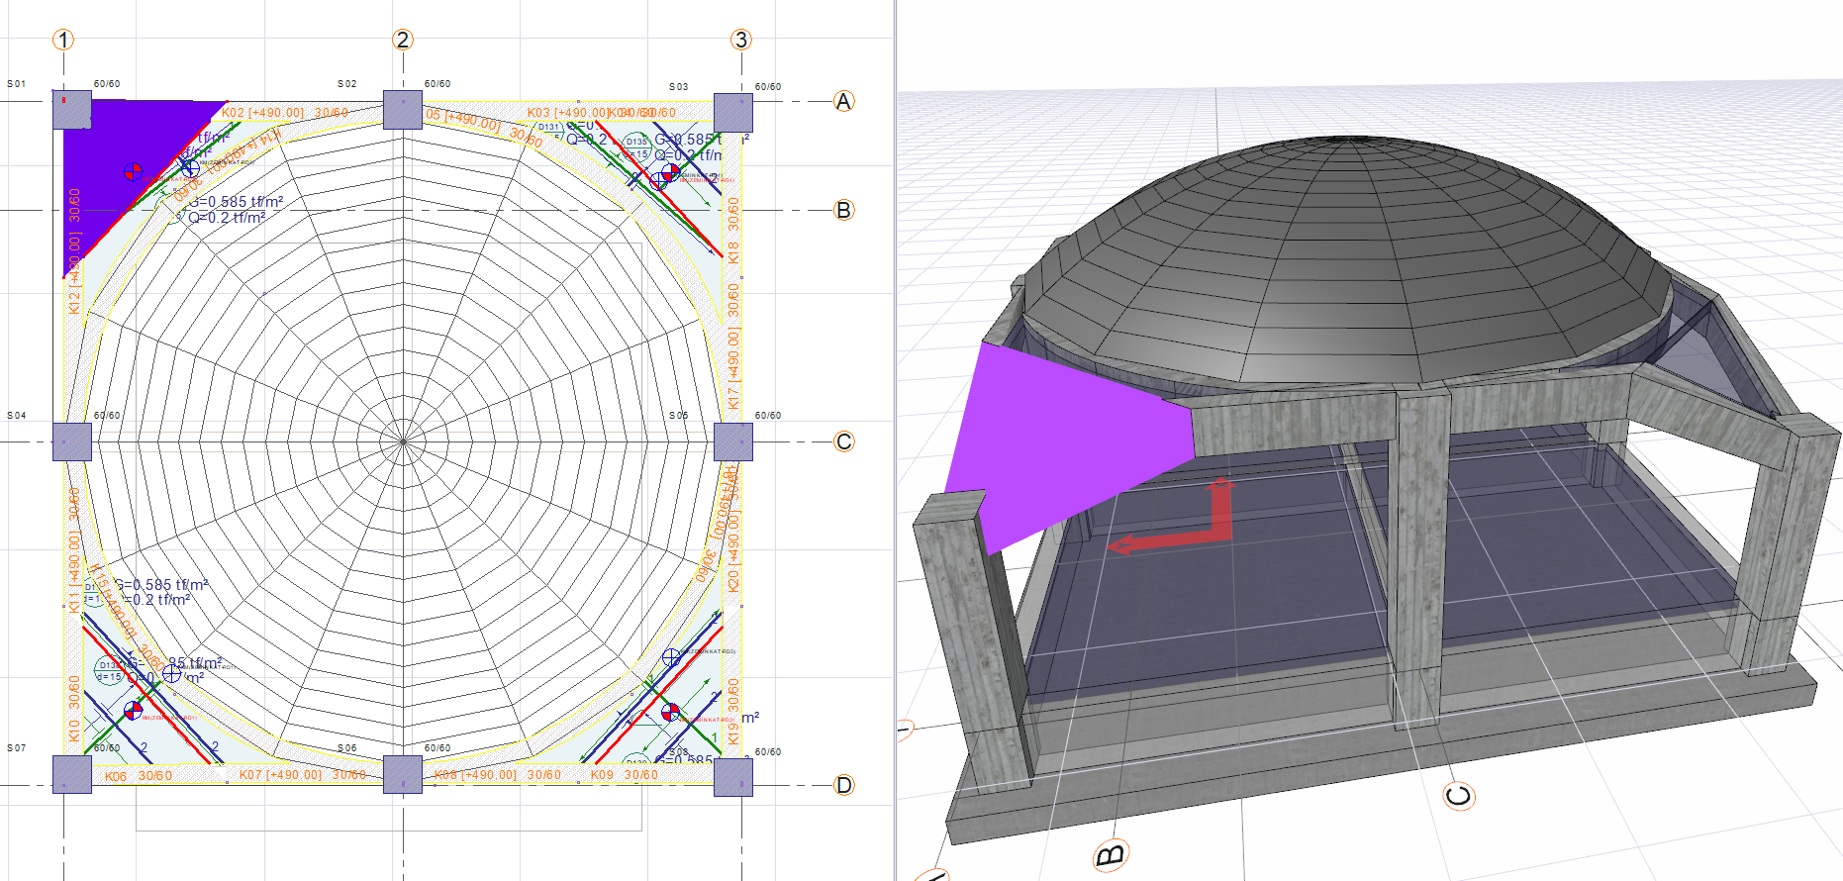Click vertical beam label K17
The image size is (1843, 881).
coord(733,346)
